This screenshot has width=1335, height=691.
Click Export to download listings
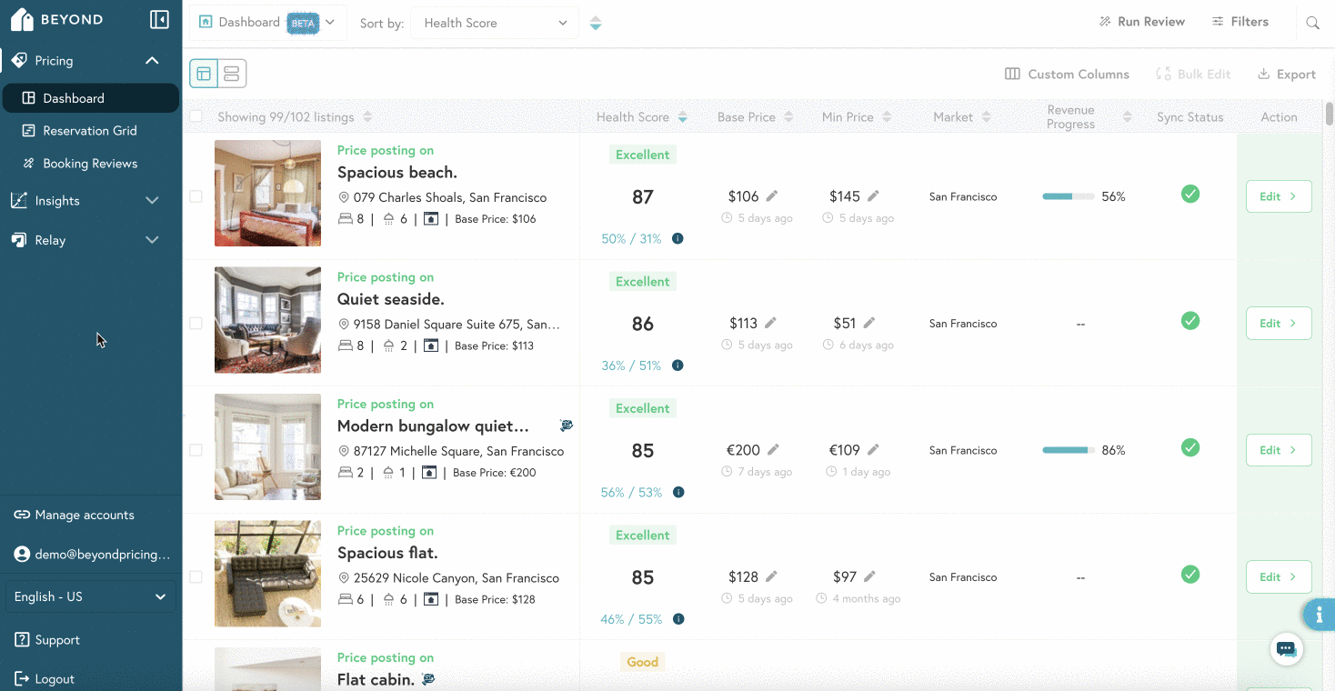[x=1286, y=74]
